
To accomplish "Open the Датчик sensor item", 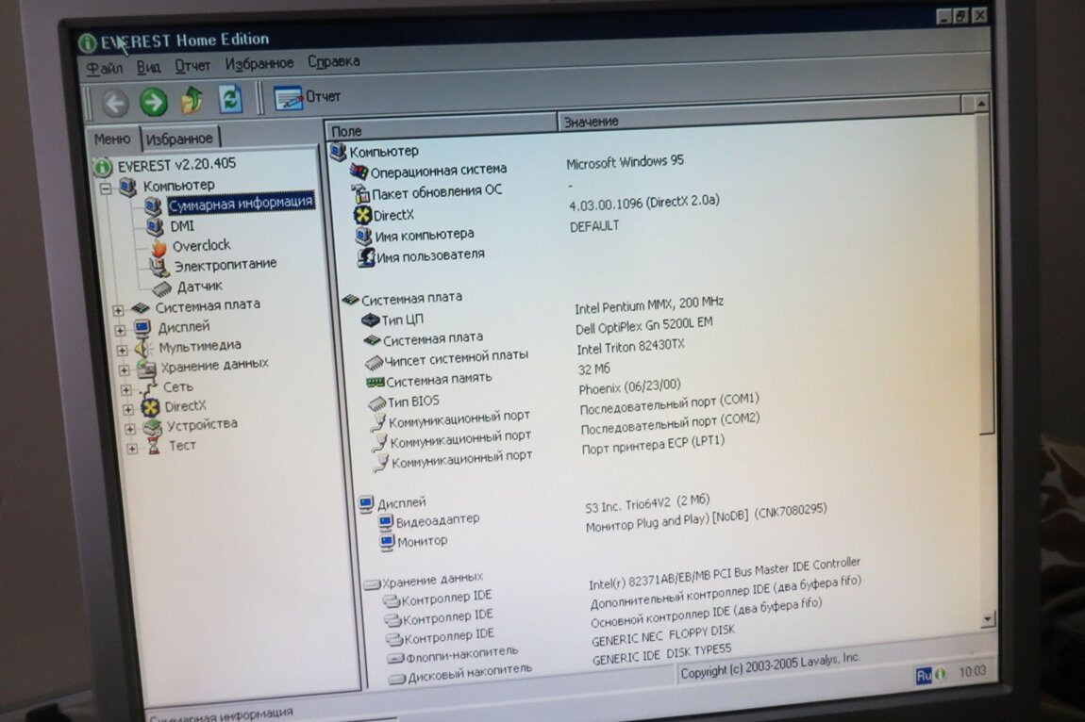I will [199, 286].
